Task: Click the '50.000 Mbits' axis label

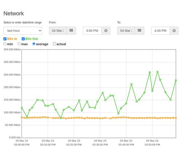Action: pos(13,125)
